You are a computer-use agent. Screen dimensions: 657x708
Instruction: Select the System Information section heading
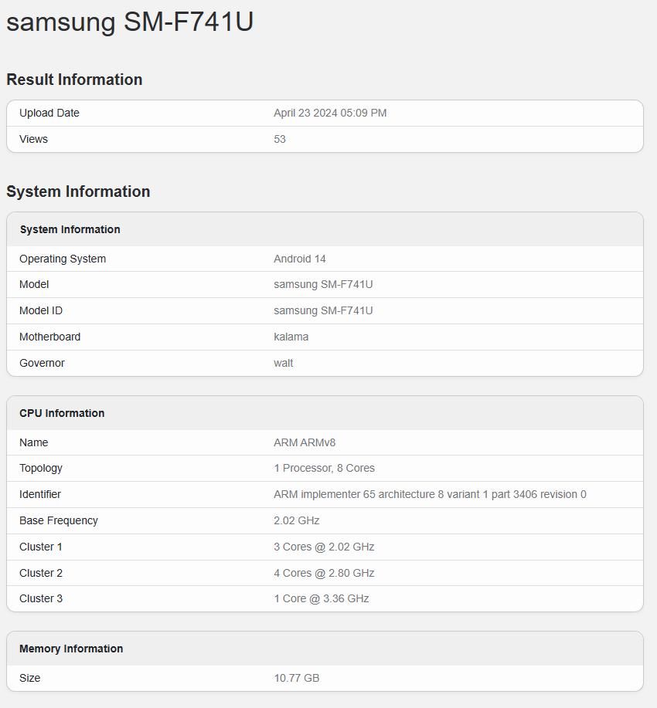tap(78, 191)
